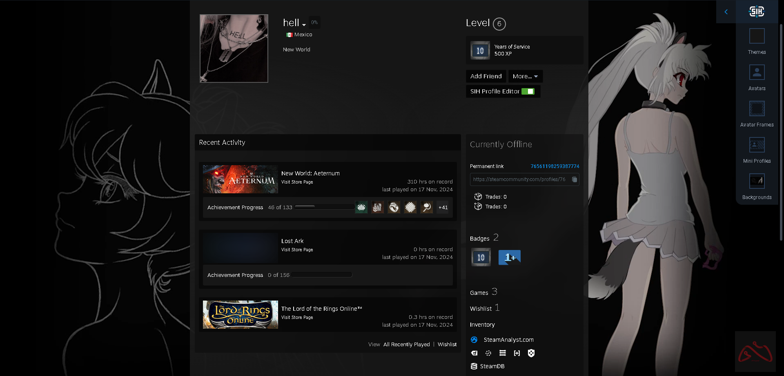This screenshot has height=376, width=784.
Task: Open the Backgrounds sidebar icon
Action: coord(757,181)
